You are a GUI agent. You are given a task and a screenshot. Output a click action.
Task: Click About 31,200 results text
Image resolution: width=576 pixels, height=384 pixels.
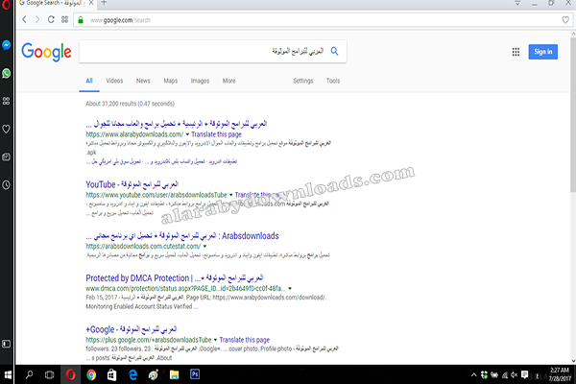coord(130,104)
